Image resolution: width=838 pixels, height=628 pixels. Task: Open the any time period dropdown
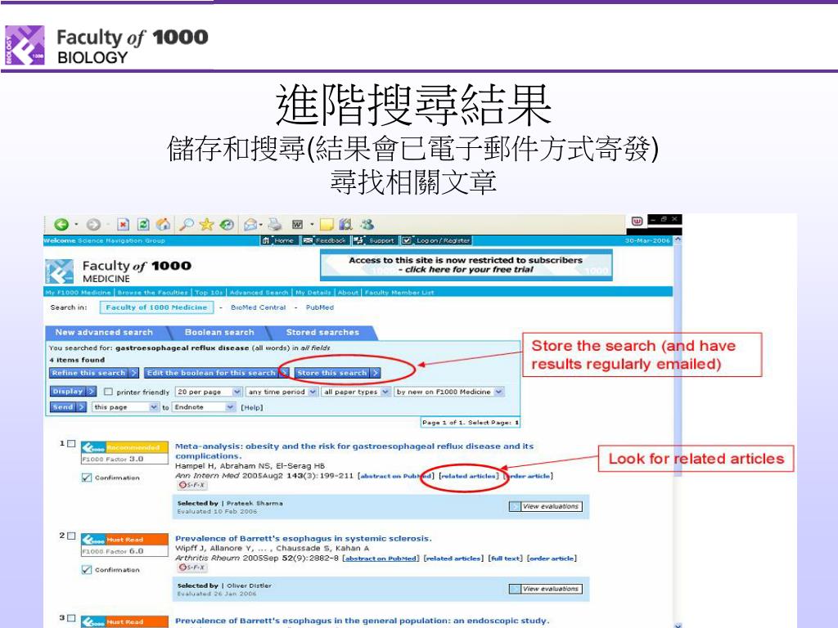[x=282, y=392]
